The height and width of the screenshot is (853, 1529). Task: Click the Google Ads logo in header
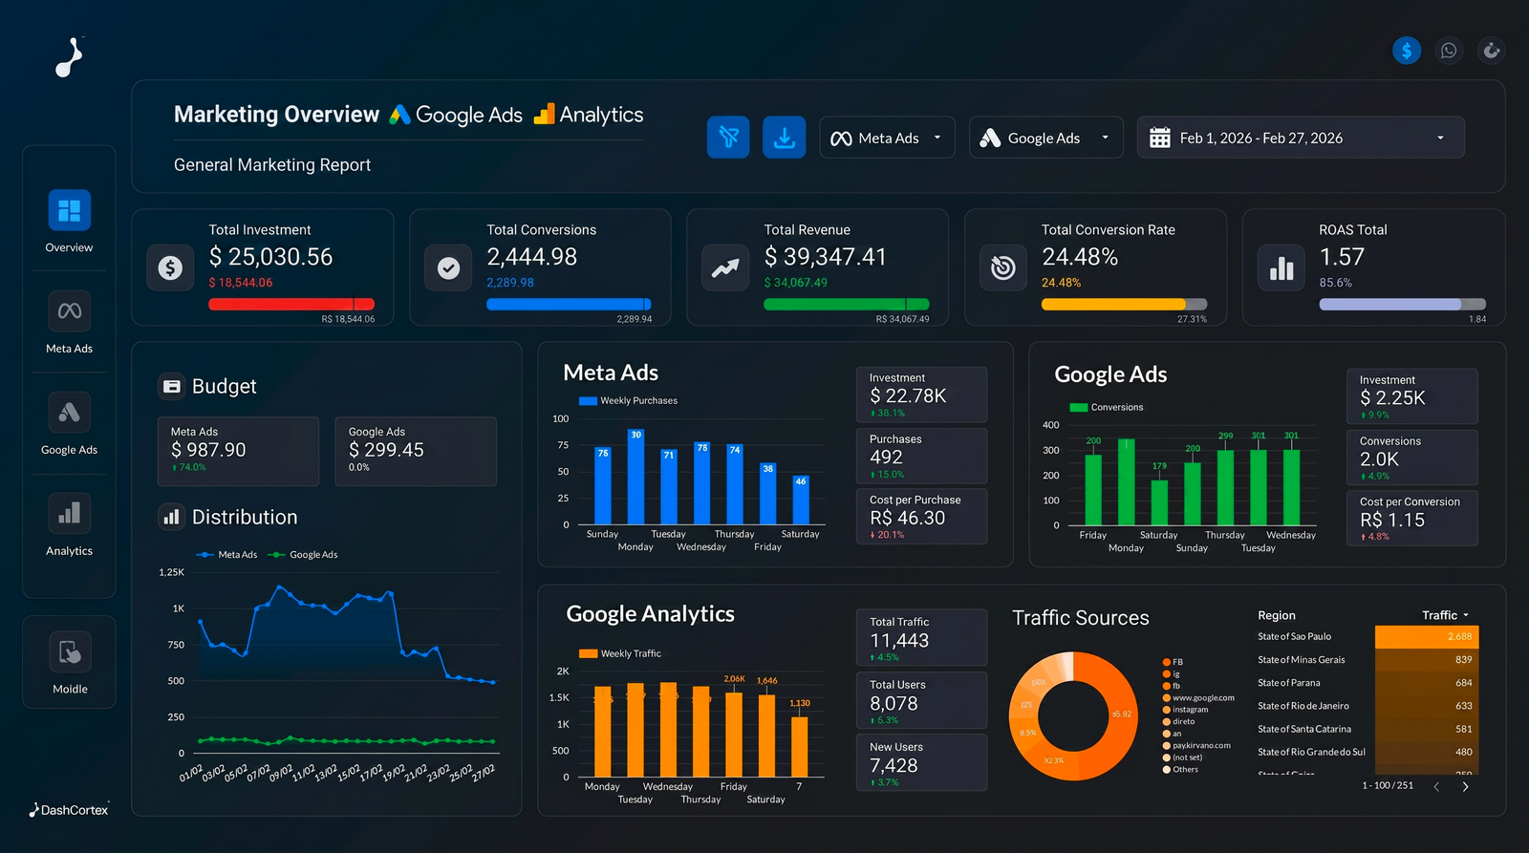[456, 115]
